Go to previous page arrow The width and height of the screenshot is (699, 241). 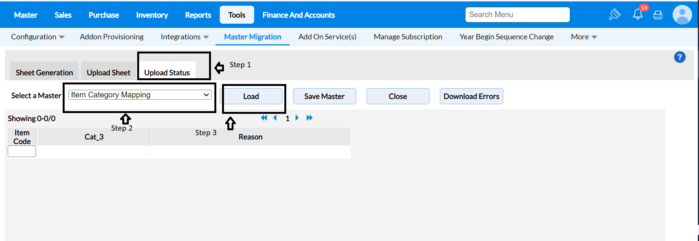click(x=275, y=118)
